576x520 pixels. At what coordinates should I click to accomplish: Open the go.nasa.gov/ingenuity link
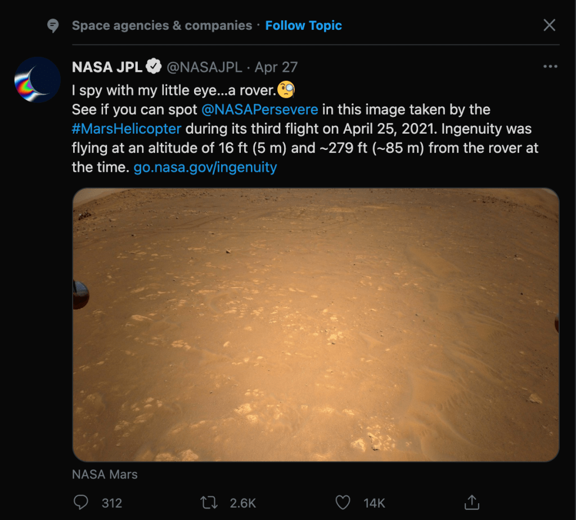pos(205,167)
